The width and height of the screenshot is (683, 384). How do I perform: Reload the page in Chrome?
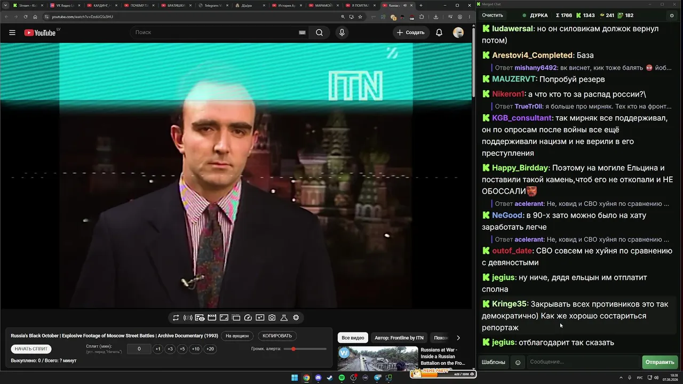[25, 17]
